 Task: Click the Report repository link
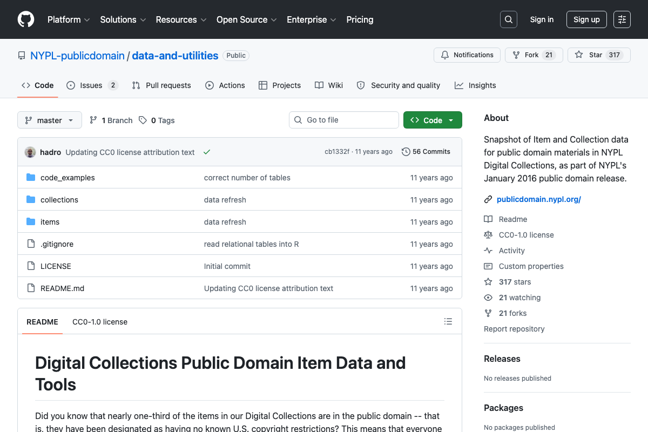click(514, 329)
